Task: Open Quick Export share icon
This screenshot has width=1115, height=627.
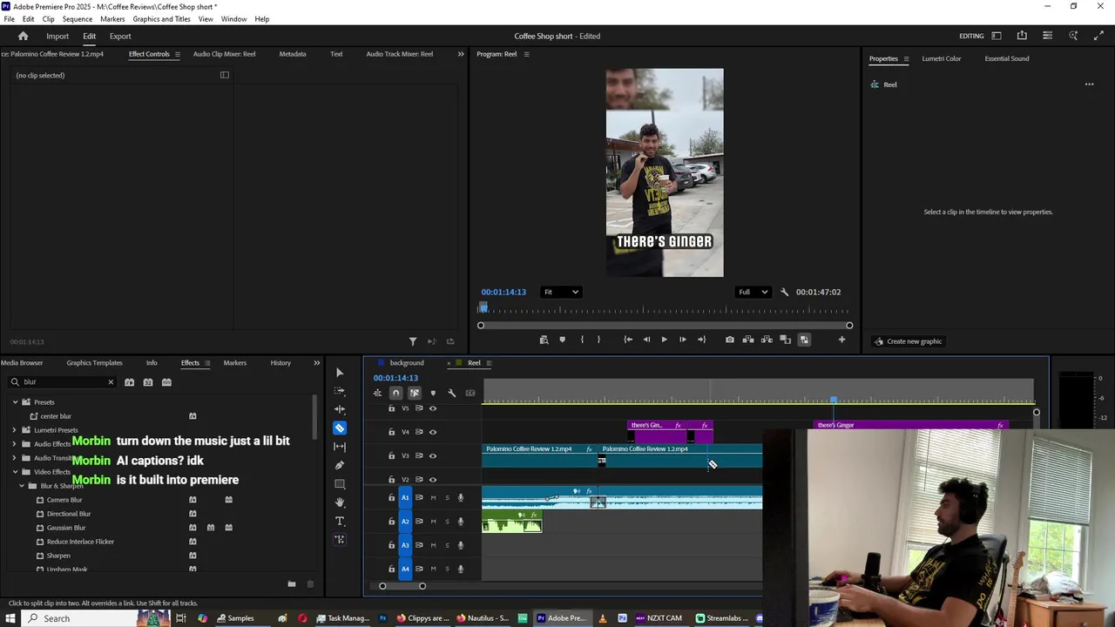Action: [x=1022, y=36]
